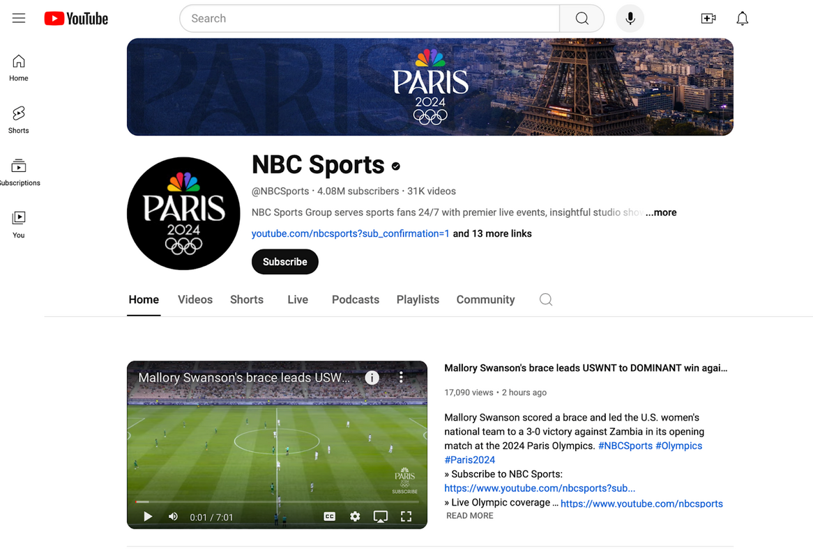Switch to the Videos tab
Image resolution: width=813 pixels, height=557 pixels.
pyautogui.click(x=195, y=299)
